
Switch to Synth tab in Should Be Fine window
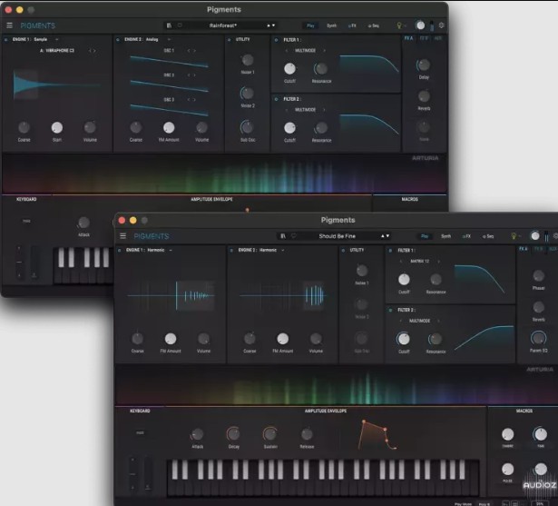pos(445,236)
